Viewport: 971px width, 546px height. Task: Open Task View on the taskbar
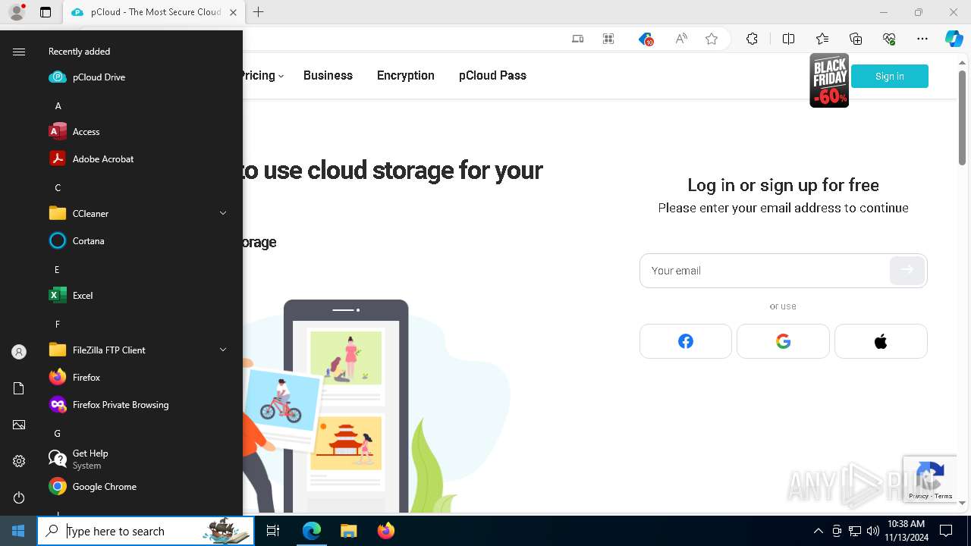273,531
